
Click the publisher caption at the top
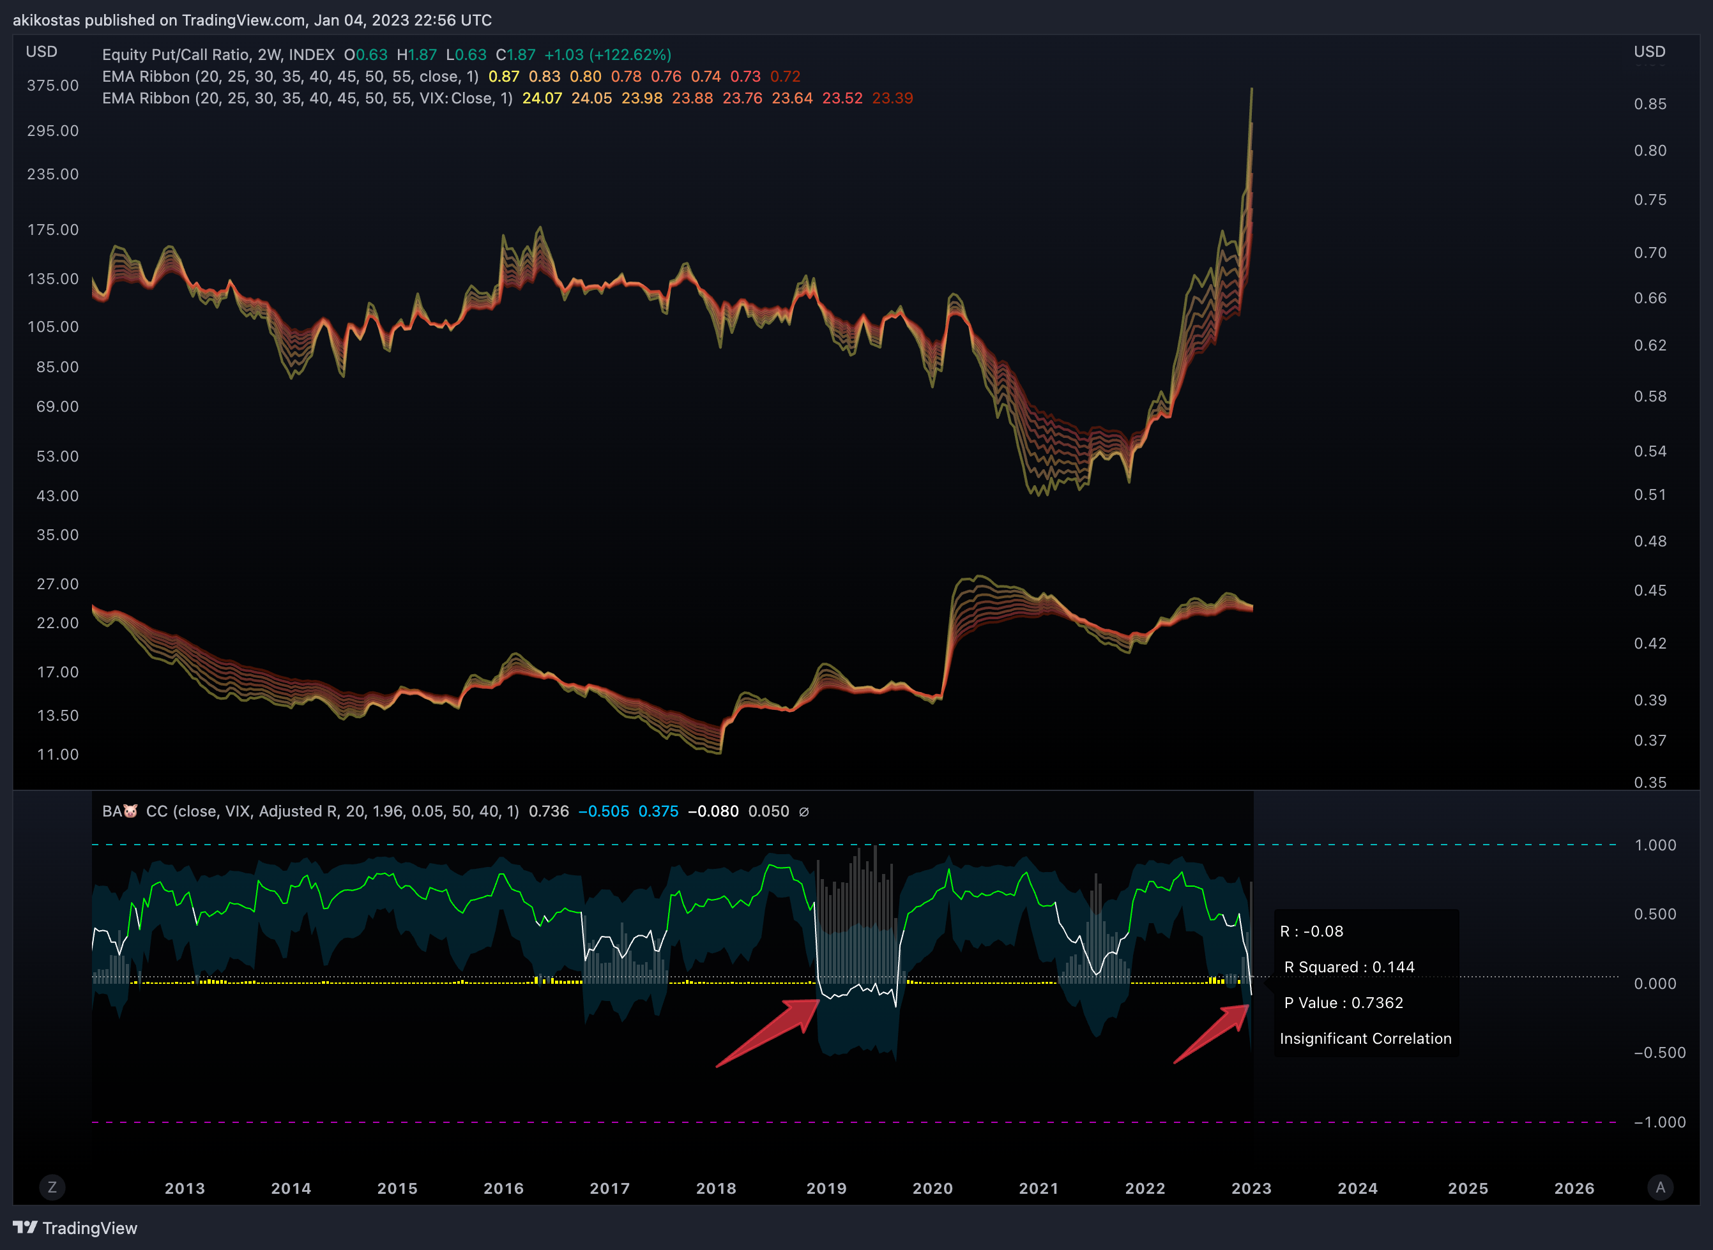tap(252, 20)
